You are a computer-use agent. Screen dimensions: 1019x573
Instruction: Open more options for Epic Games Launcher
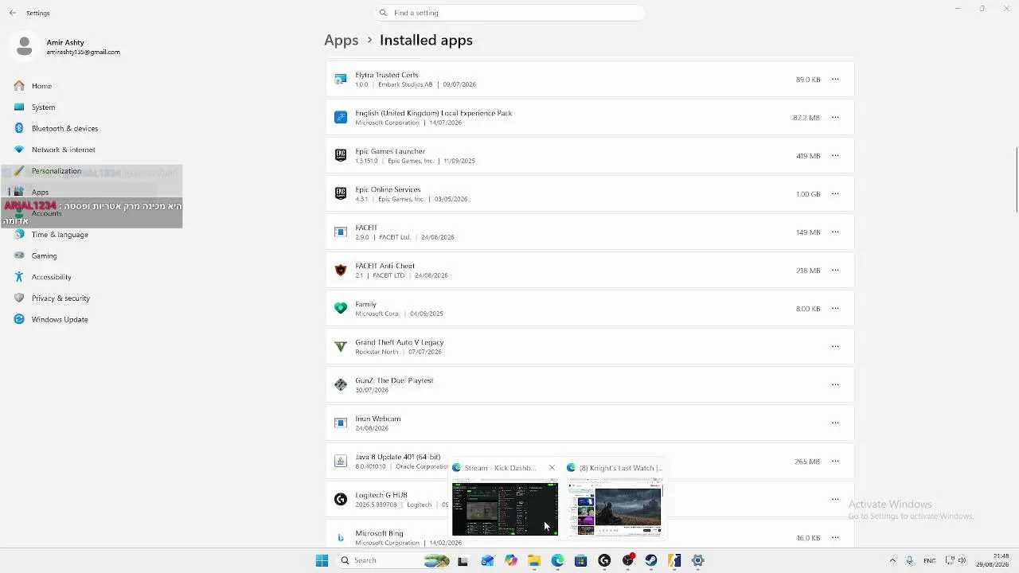click(835, 156)
